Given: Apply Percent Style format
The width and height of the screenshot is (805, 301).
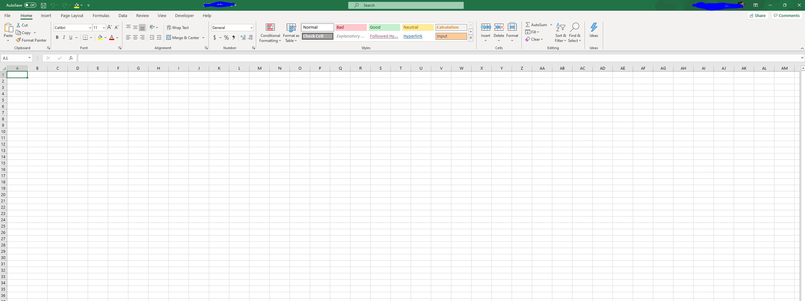Looking at the screenshot, I should pos(226,38).
